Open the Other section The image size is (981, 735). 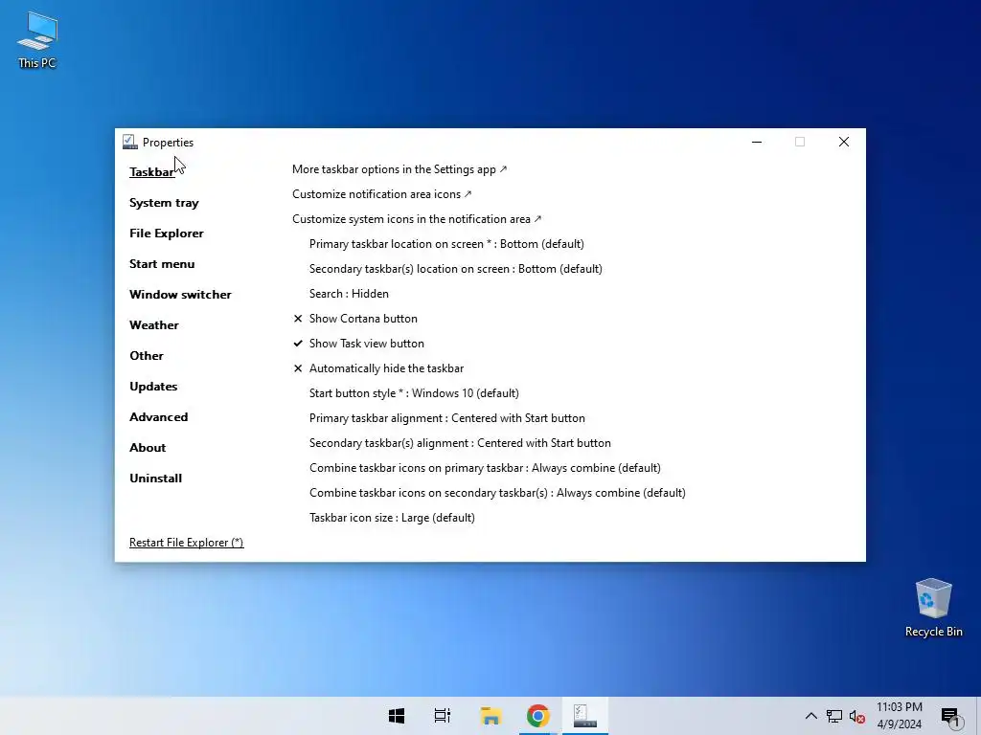coord(147,356)
